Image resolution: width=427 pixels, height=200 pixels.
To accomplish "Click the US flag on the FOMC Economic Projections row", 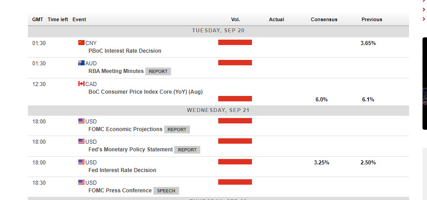I will coord(81,121).
